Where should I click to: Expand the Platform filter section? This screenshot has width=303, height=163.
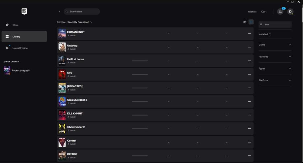pyautogui.click(x=275, y=80)
